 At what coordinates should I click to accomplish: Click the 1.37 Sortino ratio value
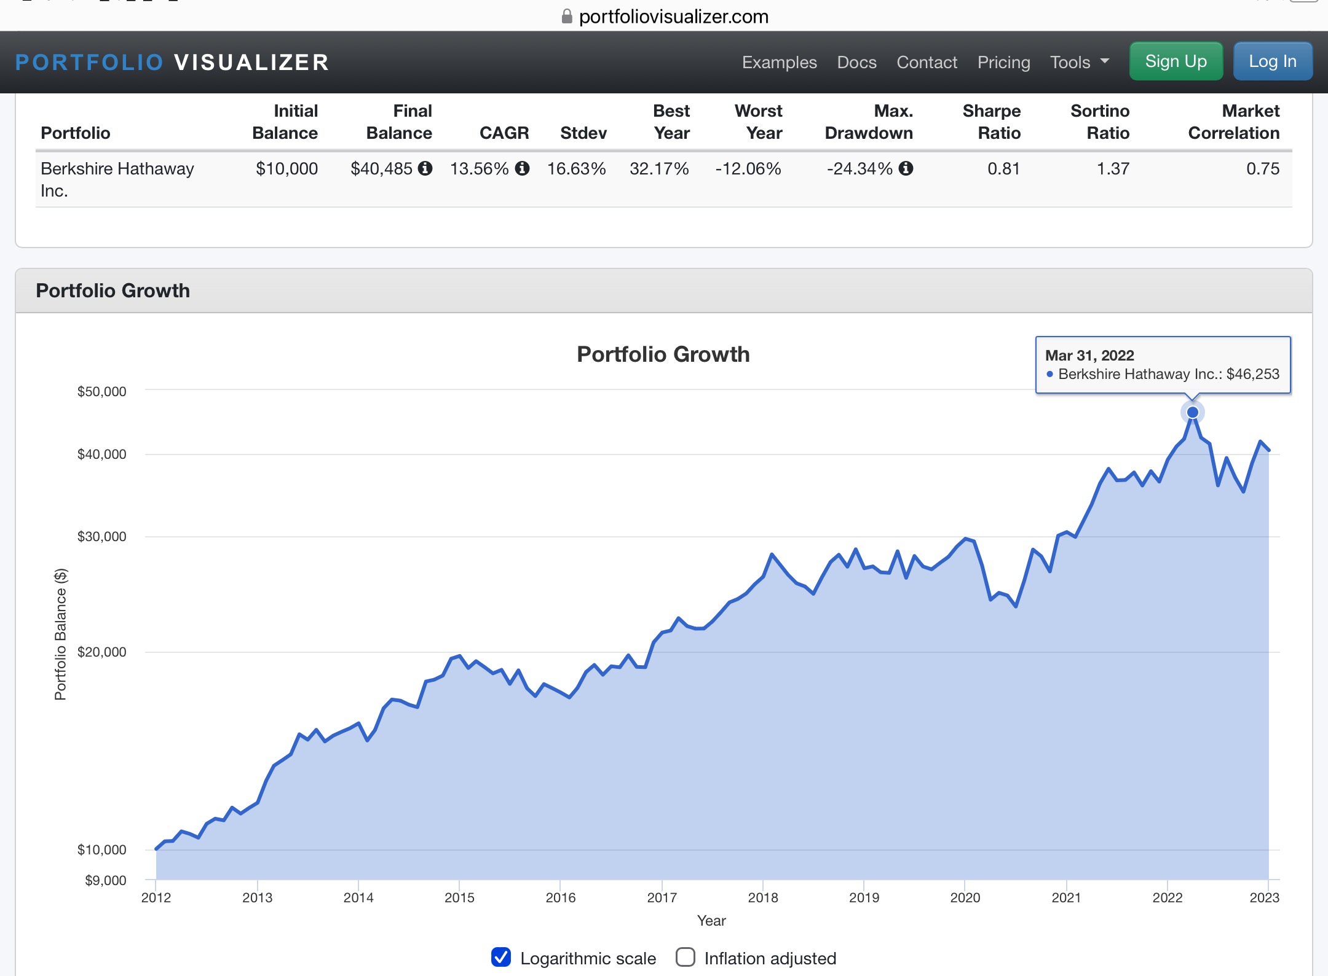coord(1113,168)
